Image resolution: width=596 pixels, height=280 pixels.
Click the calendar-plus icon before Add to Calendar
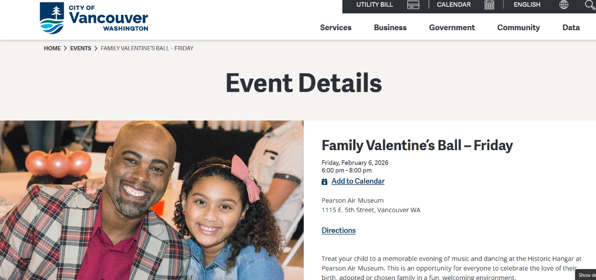325,182
